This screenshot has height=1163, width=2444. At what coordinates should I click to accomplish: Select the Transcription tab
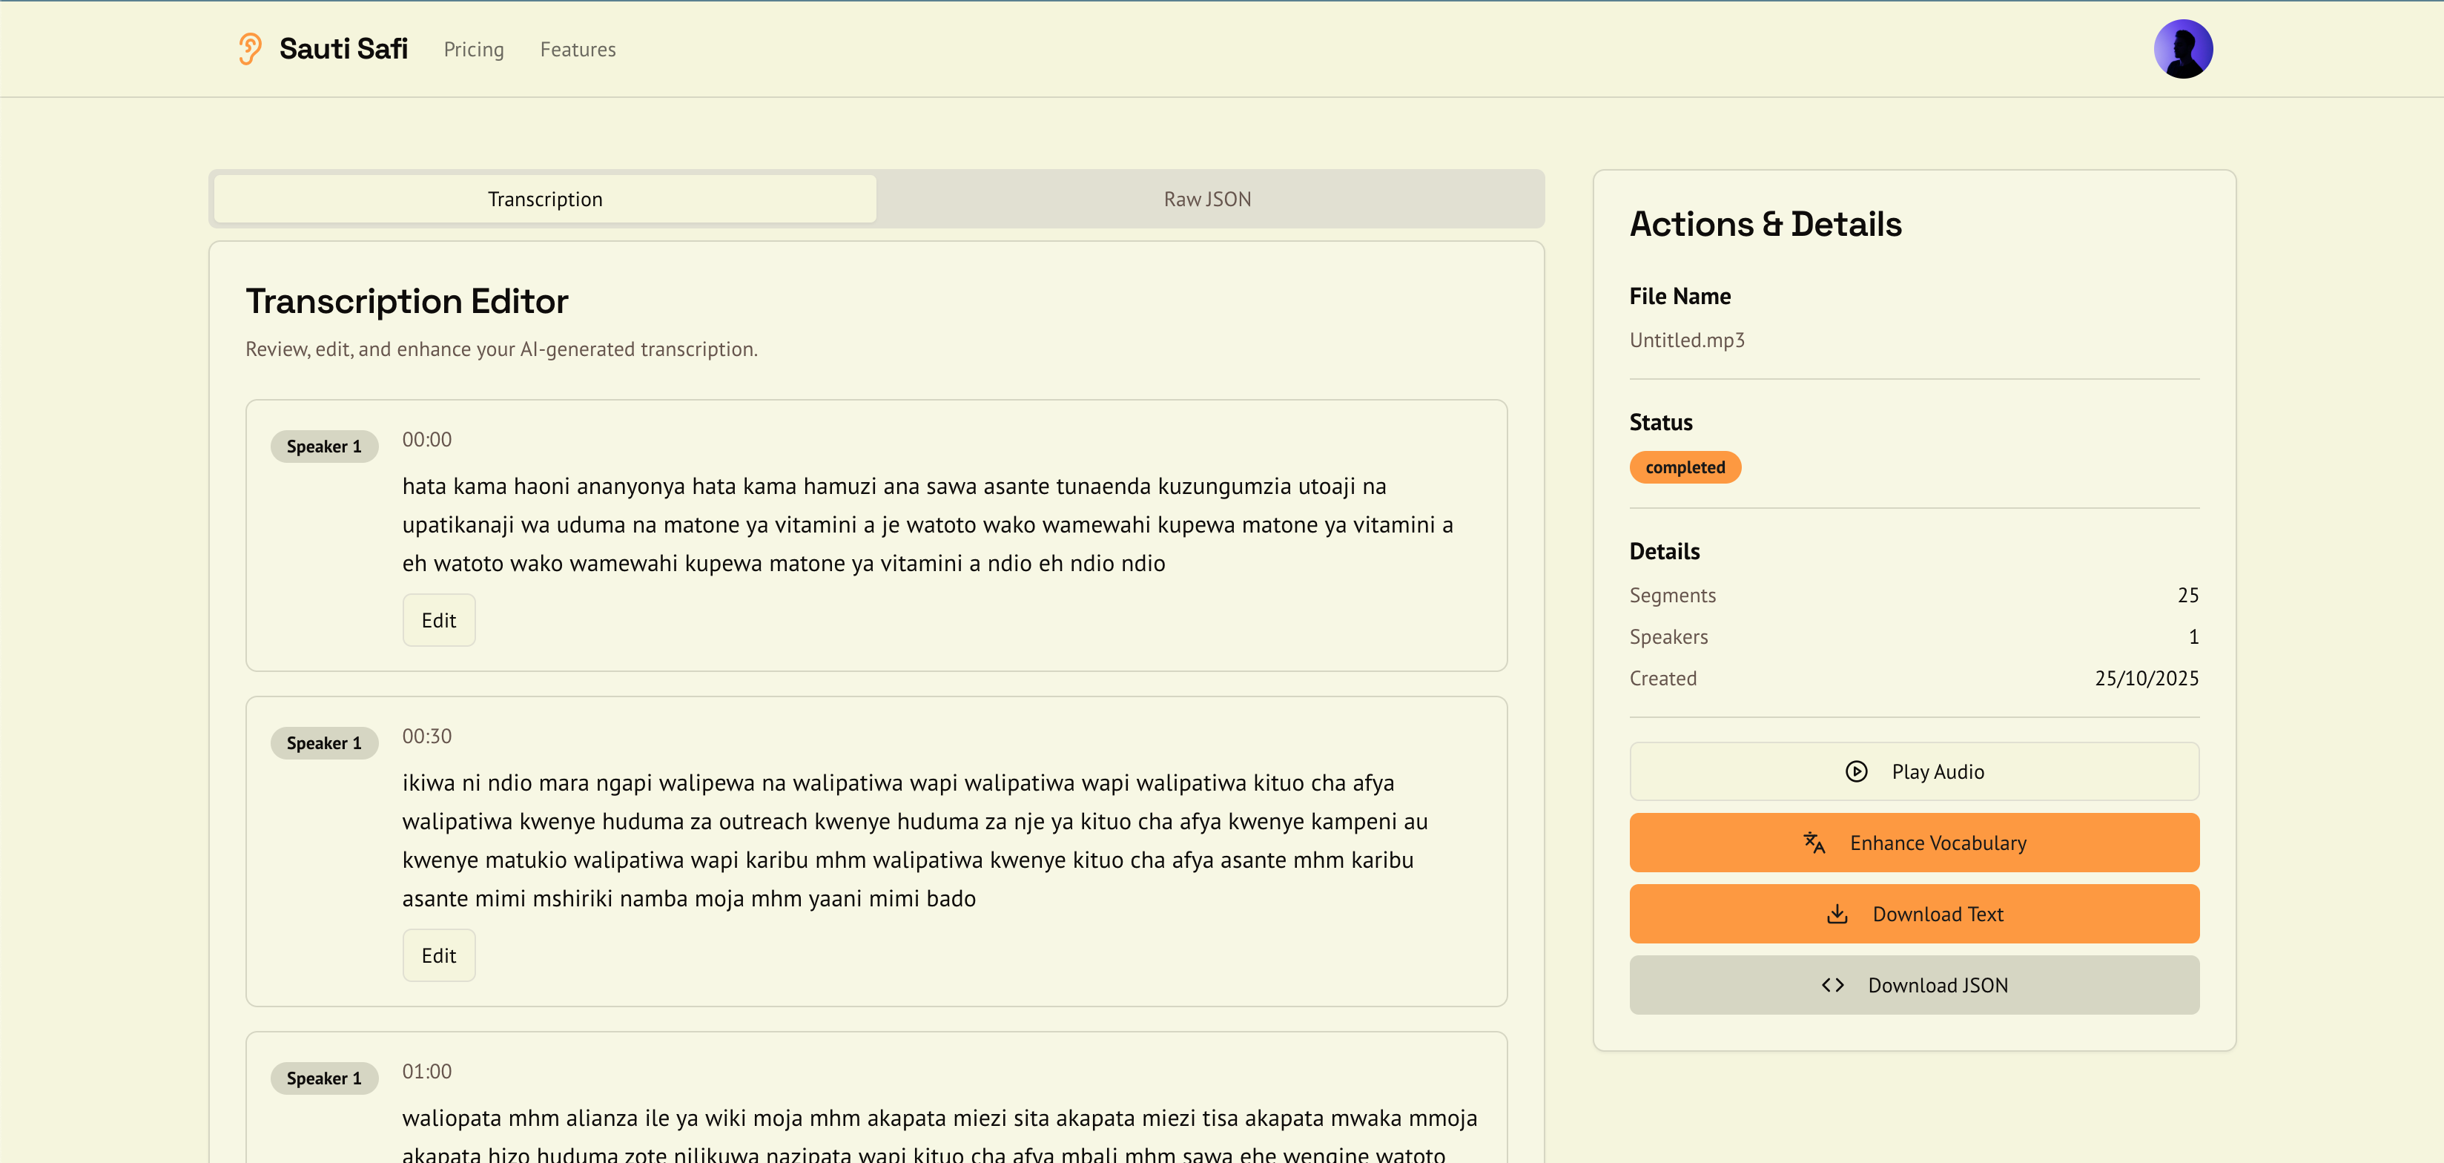tap(544, 200)
